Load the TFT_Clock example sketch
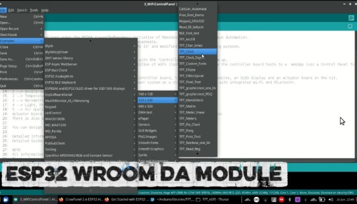Viewport: 357px width, 204px height. point(198,52)
